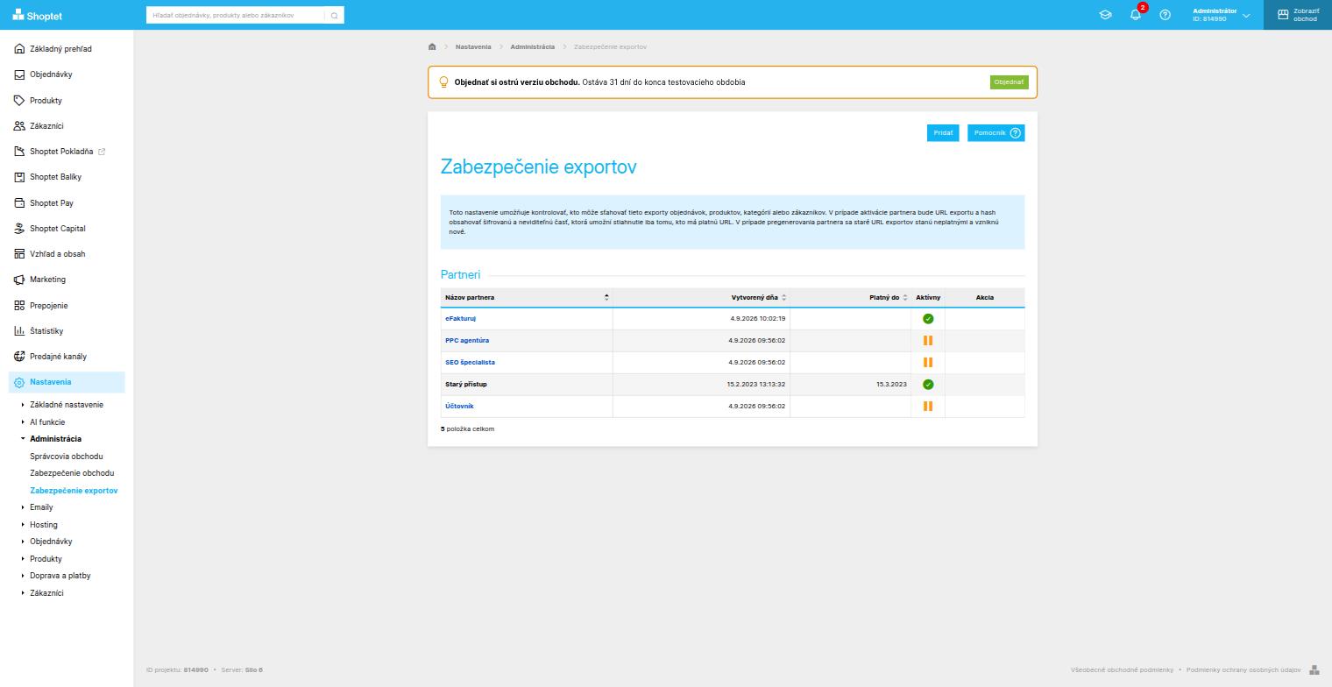This screenshot has height=687, width=1332.
Task: Click the Štatistiky chart icon
Action: [x=19, y=330]
